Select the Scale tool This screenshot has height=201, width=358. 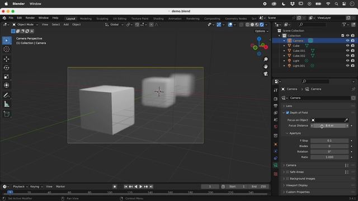[7, 76]
